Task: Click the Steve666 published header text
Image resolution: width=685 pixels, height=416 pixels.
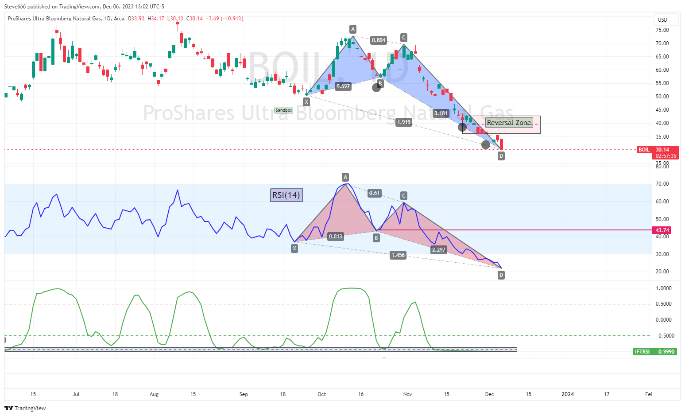Action: point(84,6)
